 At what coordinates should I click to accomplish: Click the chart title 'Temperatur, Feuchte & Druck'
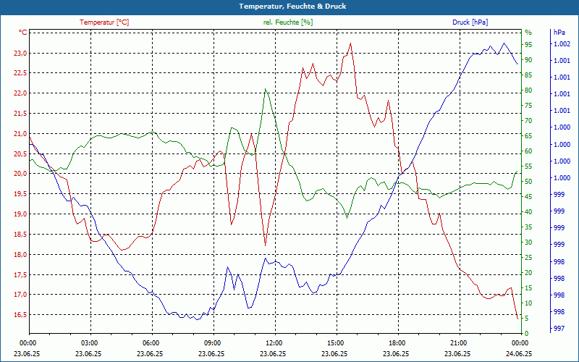point(292,7)
